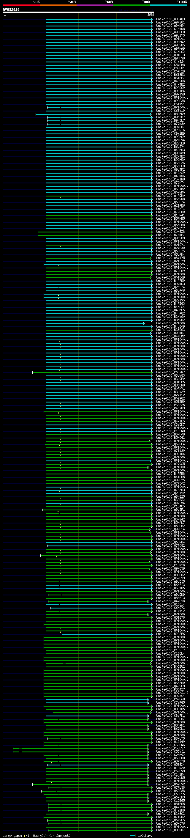Viewport: 190px width, 838px height.
Task: Select hit label UniRef100_Q7QEB0
Action: click(170, 212)
